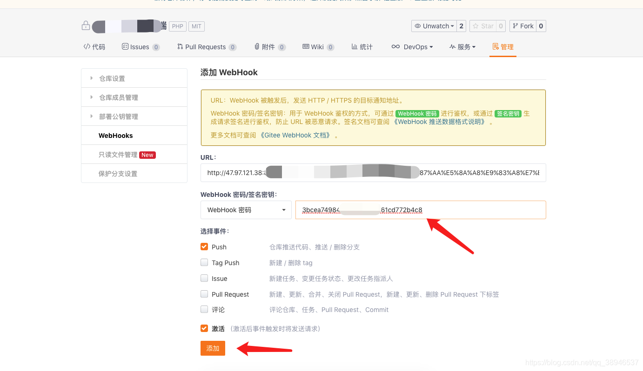Open the Unwatch dropdown

(434, 26)
